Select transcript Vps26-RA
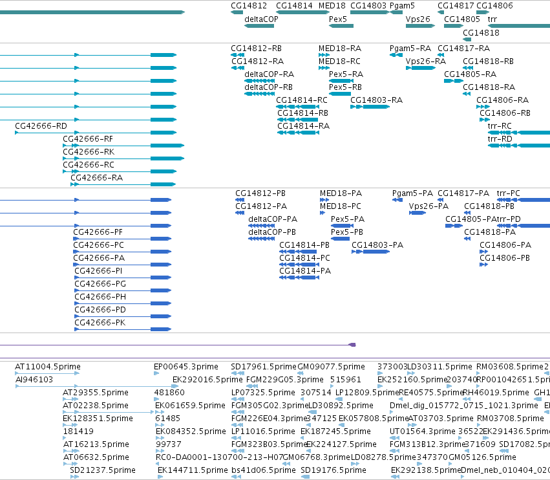 (x=426, y=61)
